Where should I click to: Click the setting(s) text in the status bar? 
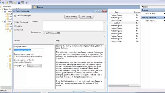[x=4, y=91]
